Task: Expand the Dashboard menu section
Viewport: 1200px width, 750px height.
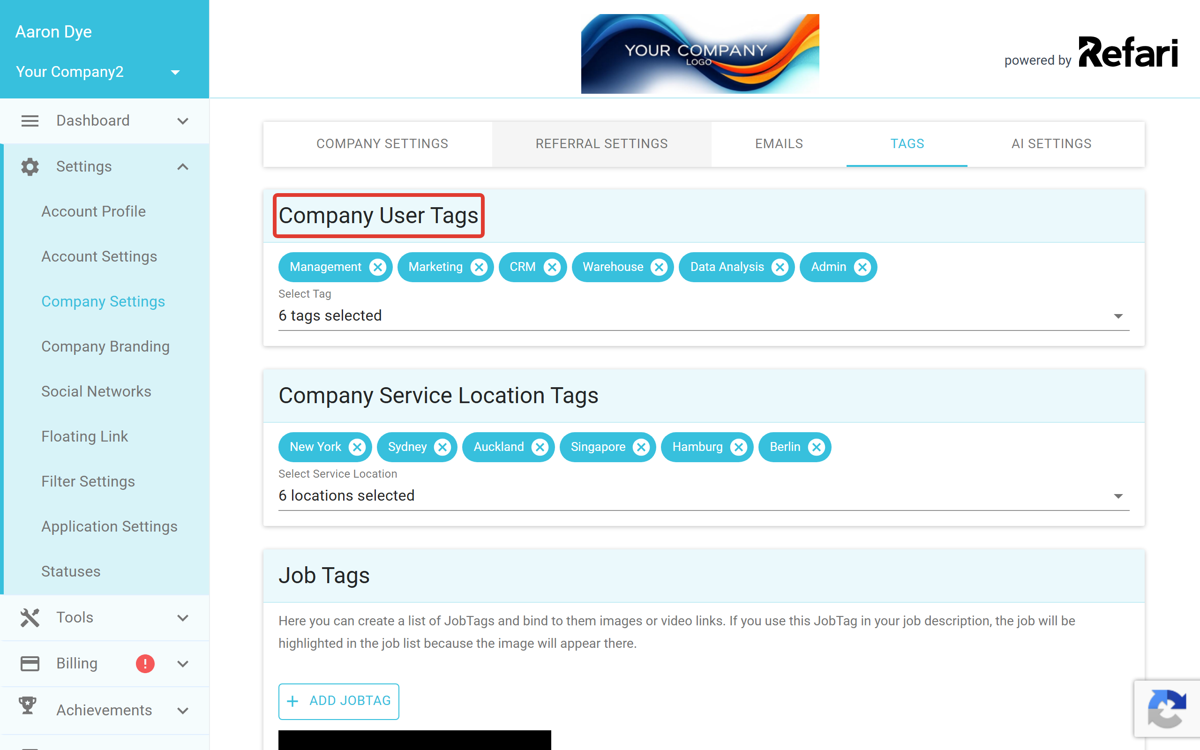Action: pyautogui.click(x=183, y=120)
